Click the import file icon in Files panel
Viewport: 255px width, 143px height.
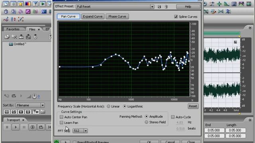pos(7,37)
